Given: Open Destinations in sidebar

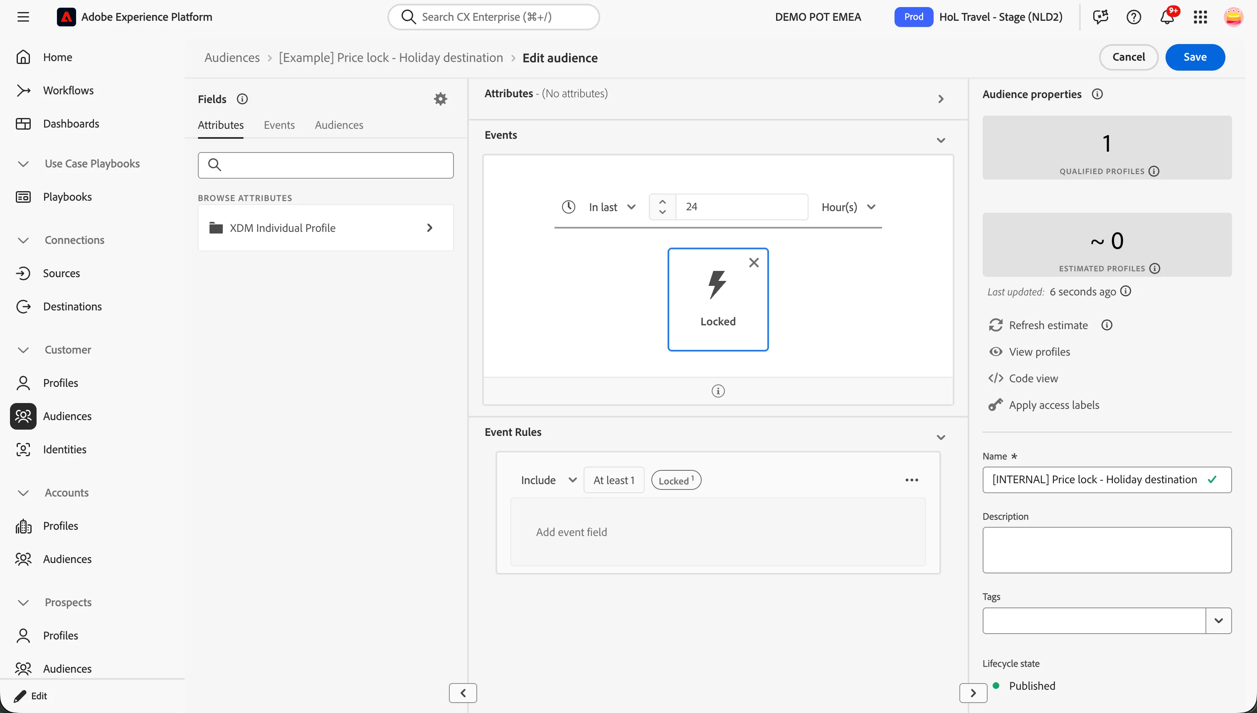Looking at the screenshot, I should point(72,307).
